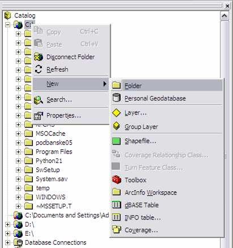The image size is (233, 248).
Task: Expand the D:\ drive node
Action: click(7, 224)
